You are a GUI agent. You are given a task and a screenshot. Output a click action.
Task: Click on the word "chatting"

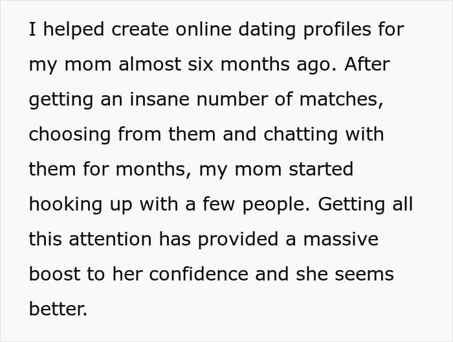(x=301, y=135)
